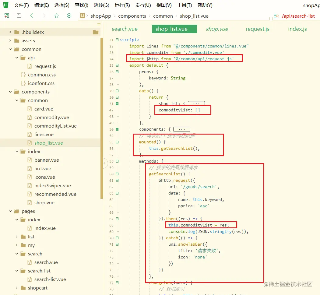Click the shopApp breadcrumb segment
This screenshot has width=320, height=295.
pyautogui.click(x=101, y=16)
